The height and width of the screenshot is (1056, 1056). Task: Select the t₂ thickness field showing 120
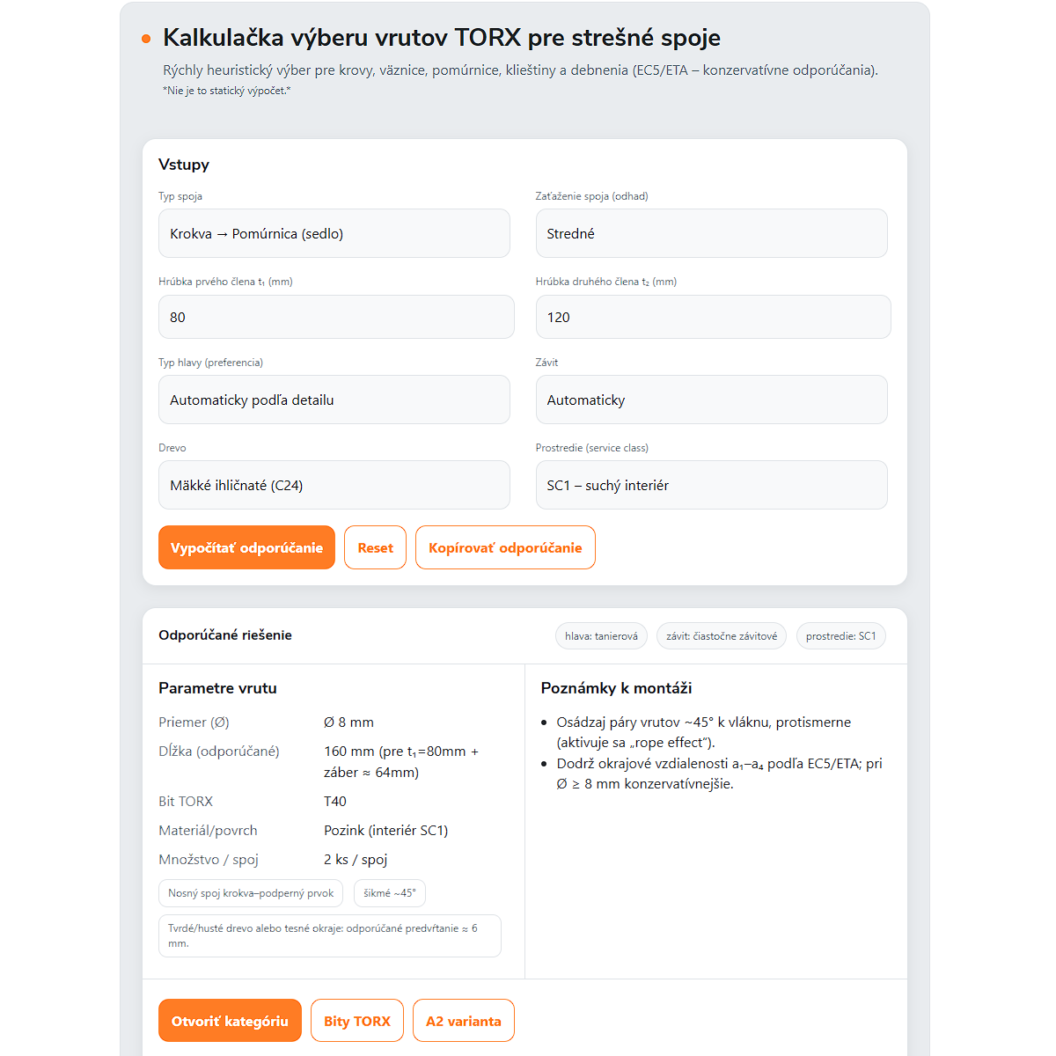(x=713, y=317)
